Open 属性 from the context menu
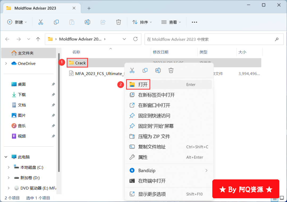The width and height of the screenshot is (287, 202). 169,157
